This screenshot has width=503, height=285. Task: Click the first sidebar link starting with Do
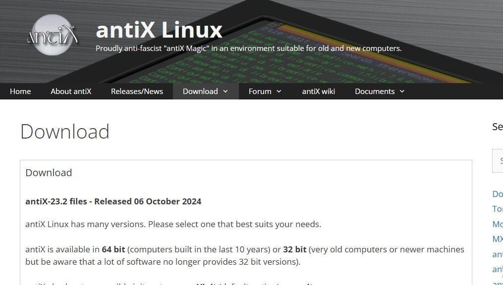[x=498, y=194]
